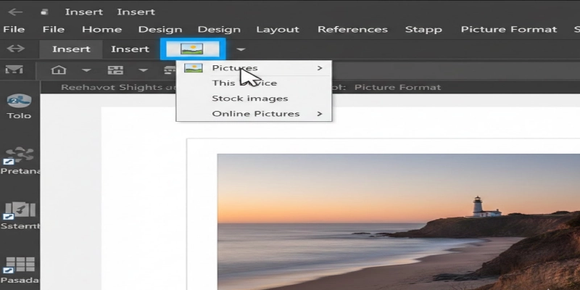The width and height of the screenshot is (580, 290).
Task: Click the back arrow in the title bar
Action: tap(14, 12)
